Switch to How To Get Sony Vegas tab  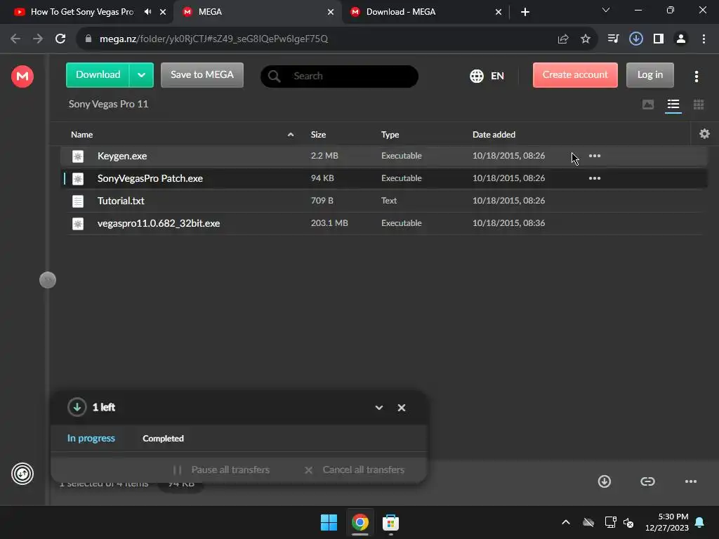81,12
